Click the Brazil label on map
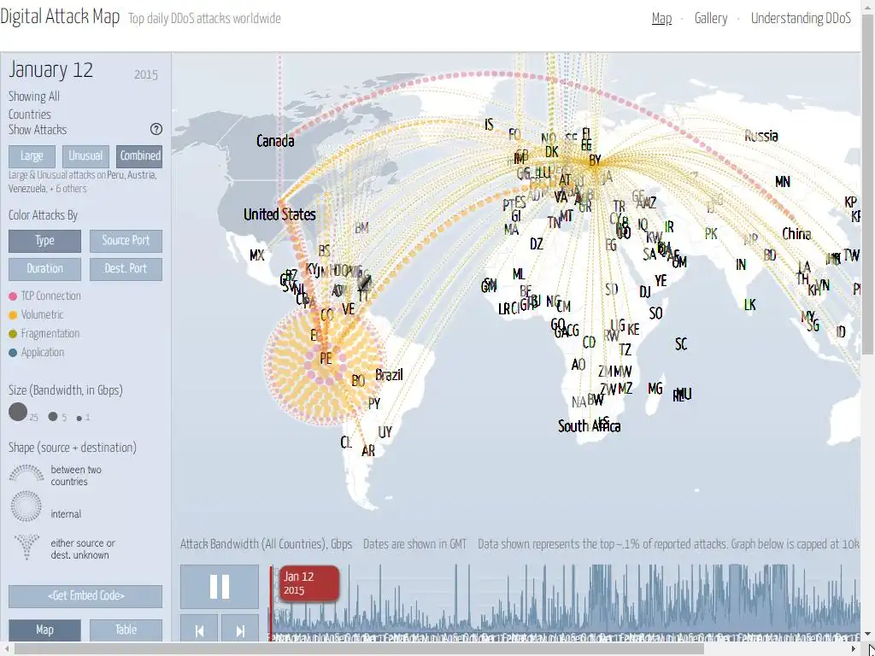This screenshot has width=875, height=656. click(x=389, y=375)
